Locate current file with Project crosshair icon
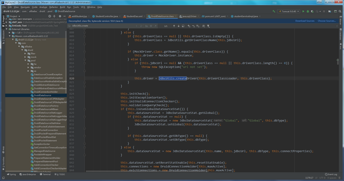 pos(50,16)
